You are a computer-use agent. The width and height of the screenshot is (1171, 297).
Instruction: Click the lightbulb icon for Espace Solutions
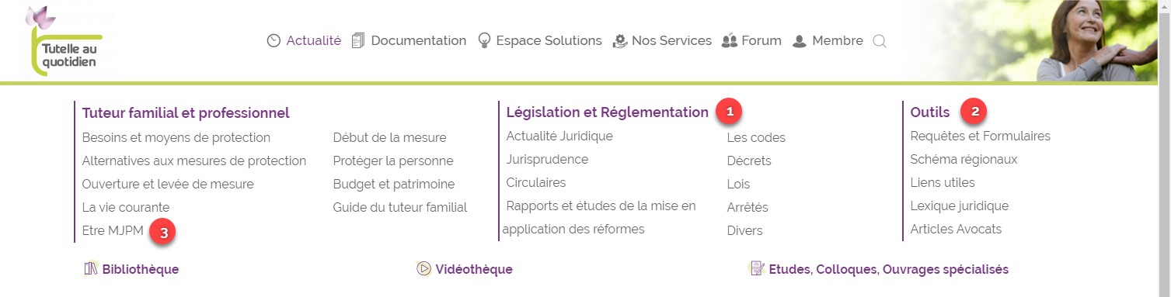(484, 41)
